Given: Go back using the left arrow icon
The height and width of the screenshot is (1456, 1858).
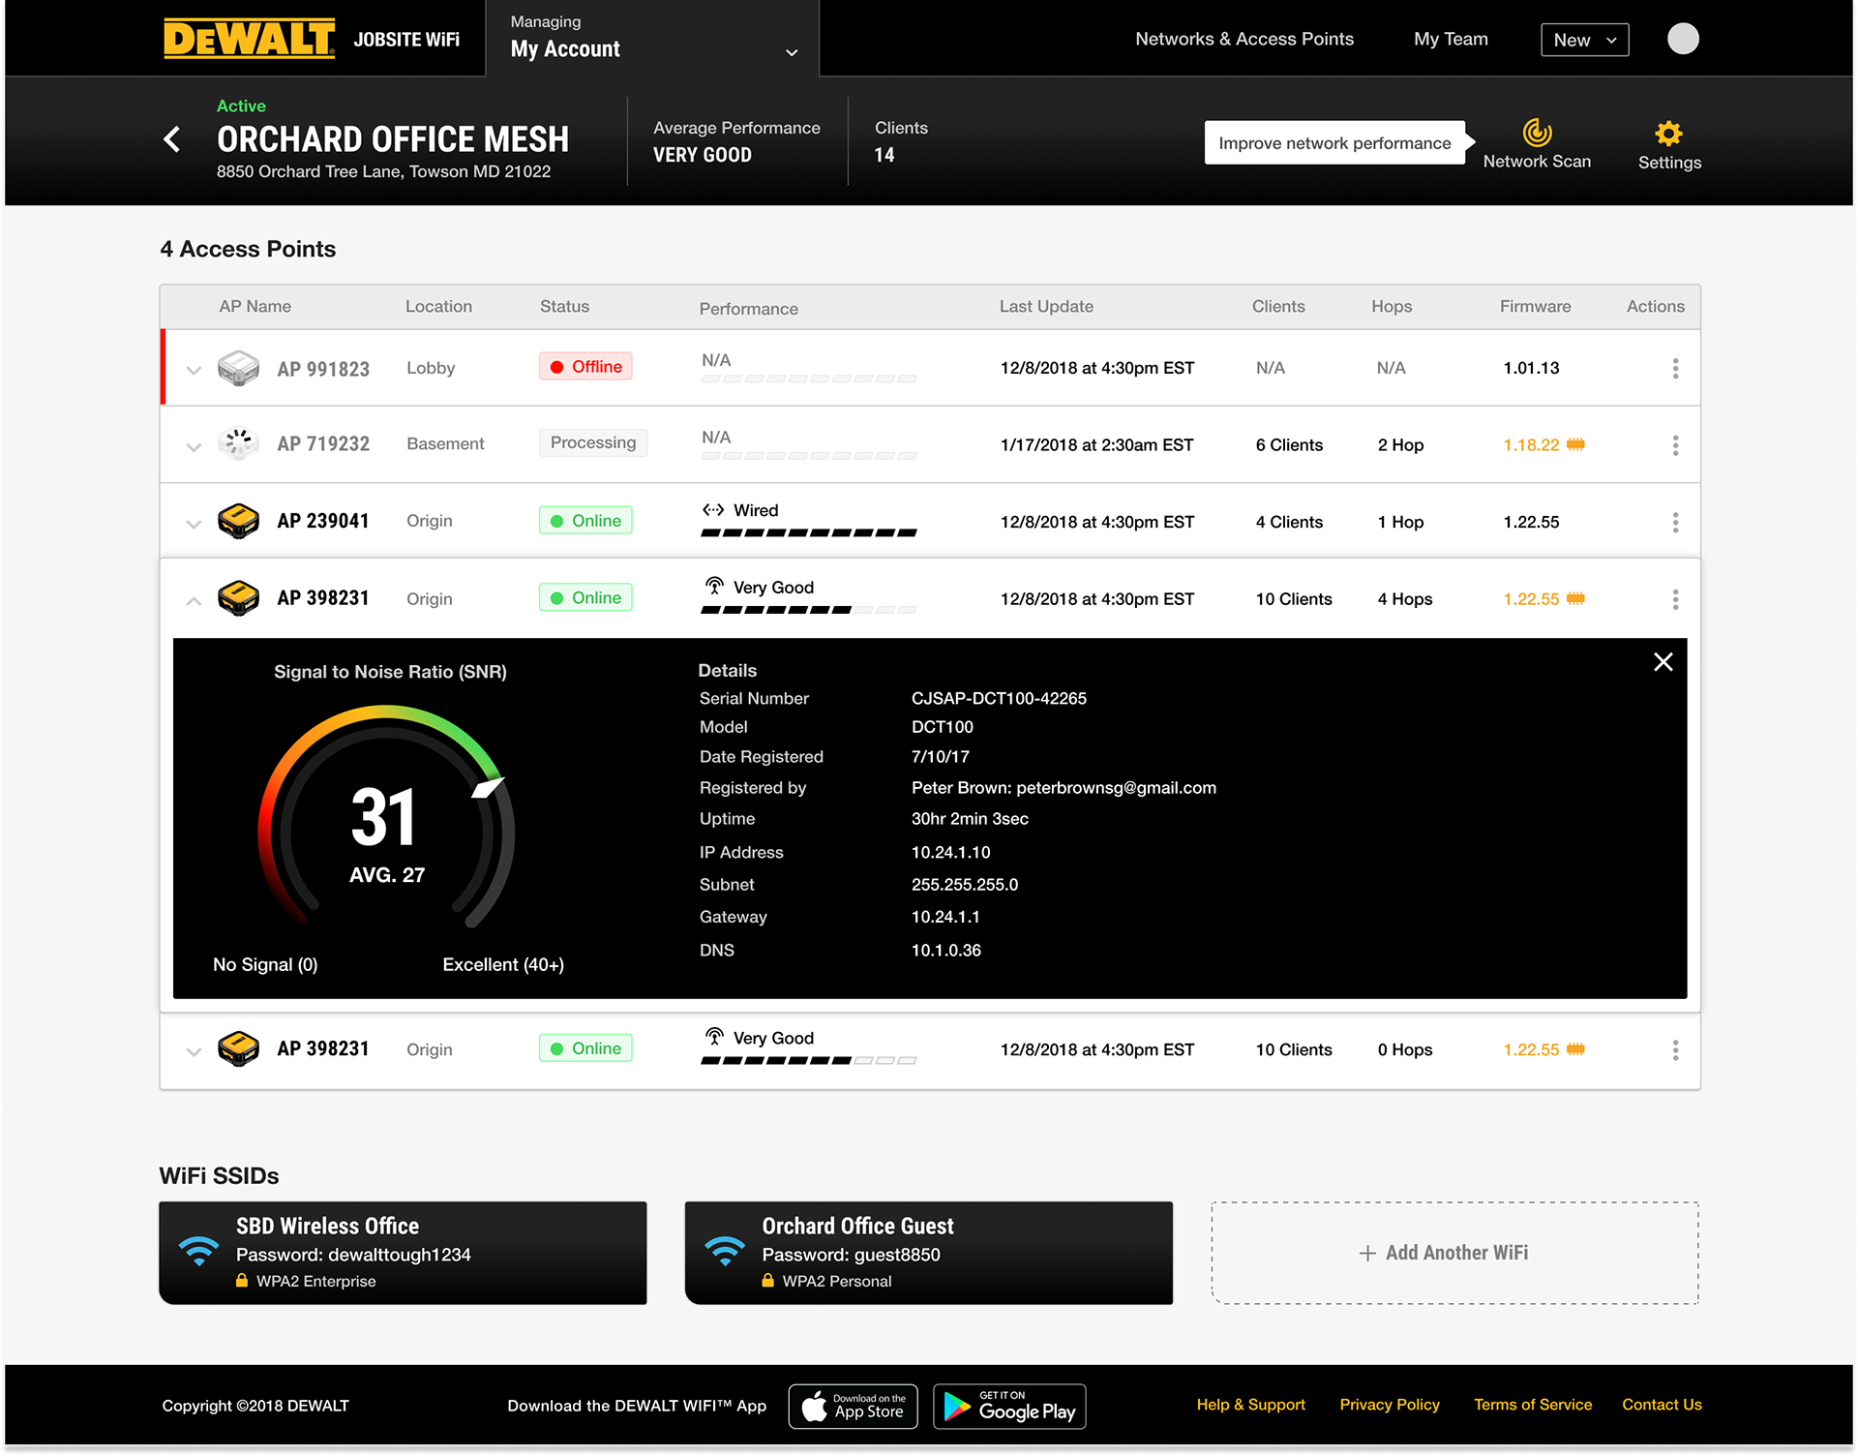Looking at the screenshot, I should pyautogui.click(x=172, y=139).
